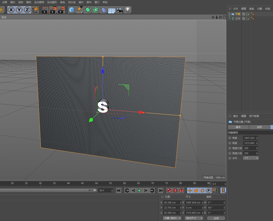Add a light bulb object

[128, 10]
